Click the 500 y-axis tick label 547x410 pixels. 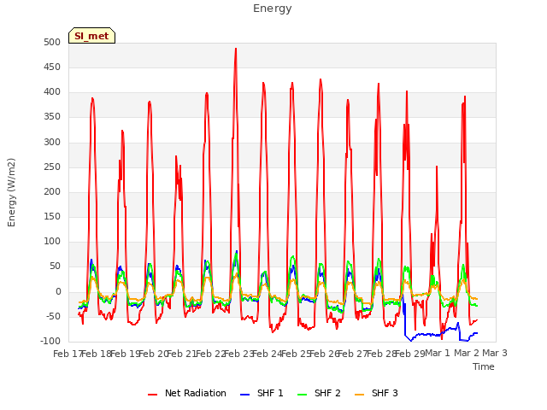(x=52, y=42)
